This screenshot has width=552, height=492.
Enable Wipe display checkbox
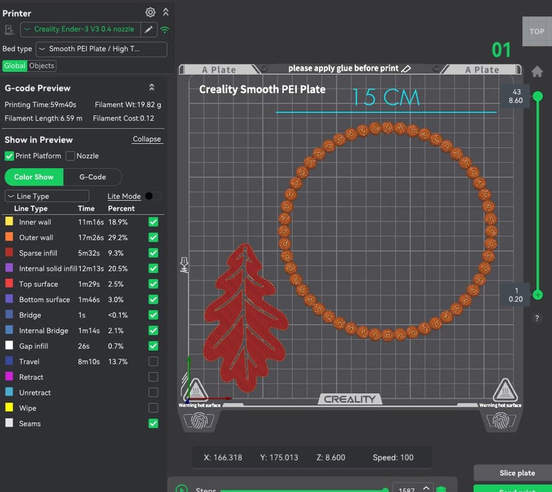click(x=153, y=408)
